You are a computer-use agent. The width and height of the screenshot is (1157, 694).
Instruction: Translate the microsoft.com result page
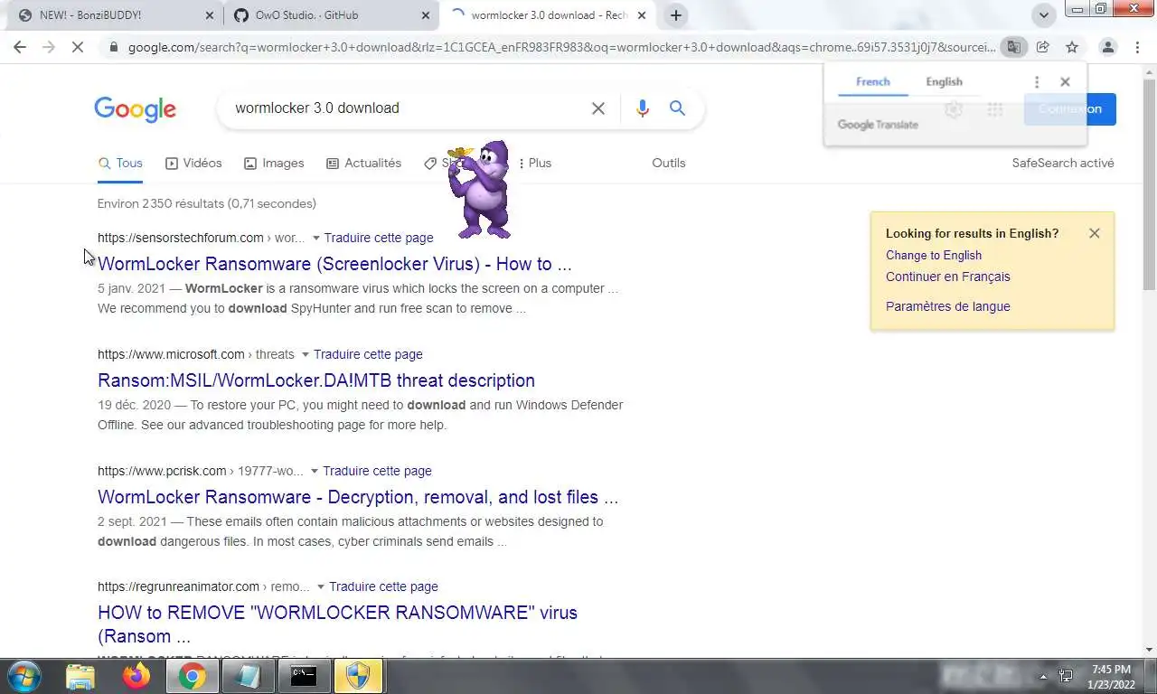(x=368, y=354)
